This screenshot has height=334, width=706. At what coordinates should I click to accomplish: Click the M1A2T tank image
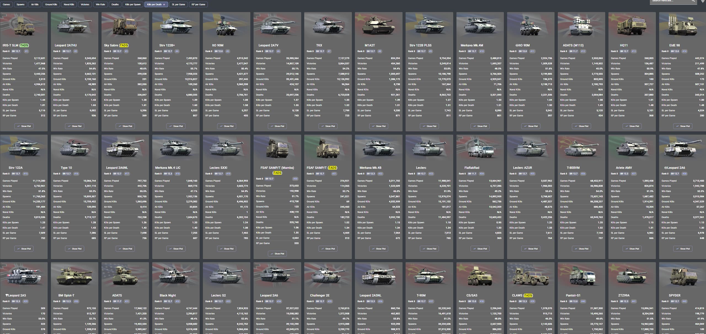[x=378, y=26]
